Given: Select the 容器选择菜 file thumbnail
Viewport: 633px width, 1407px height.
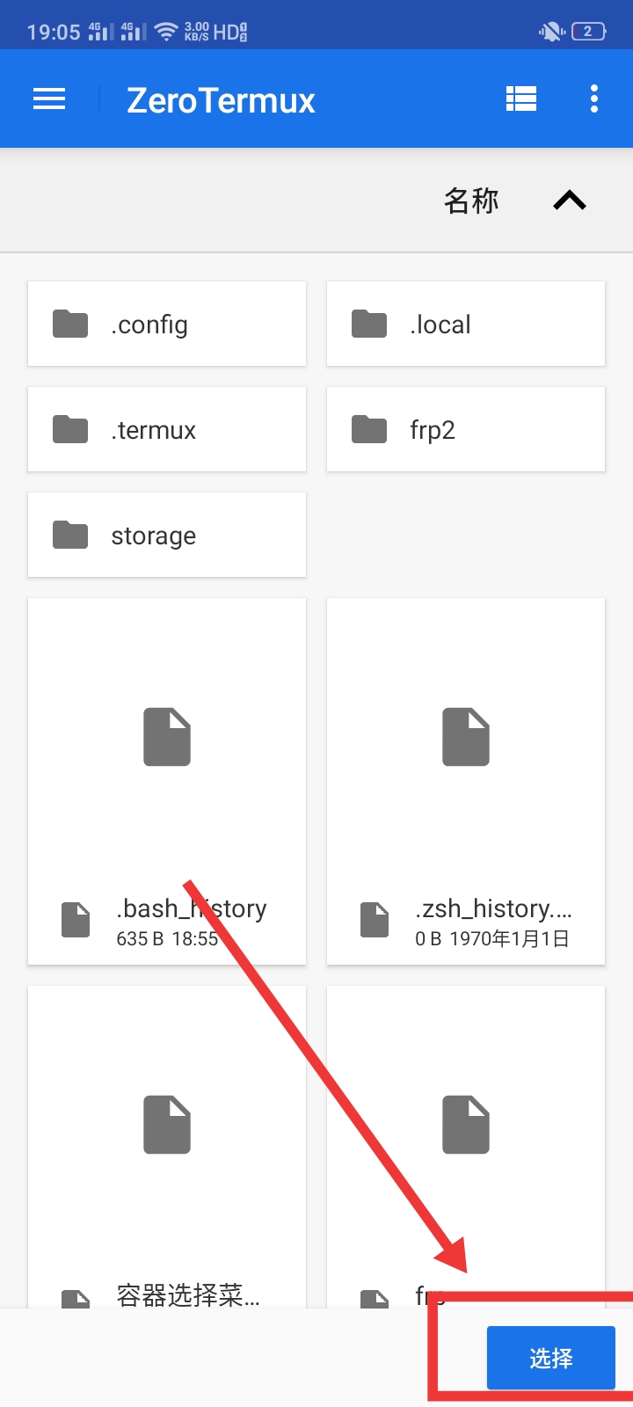Looking at the screenshot, I should pyautogui.click(x=167, y=1125).
